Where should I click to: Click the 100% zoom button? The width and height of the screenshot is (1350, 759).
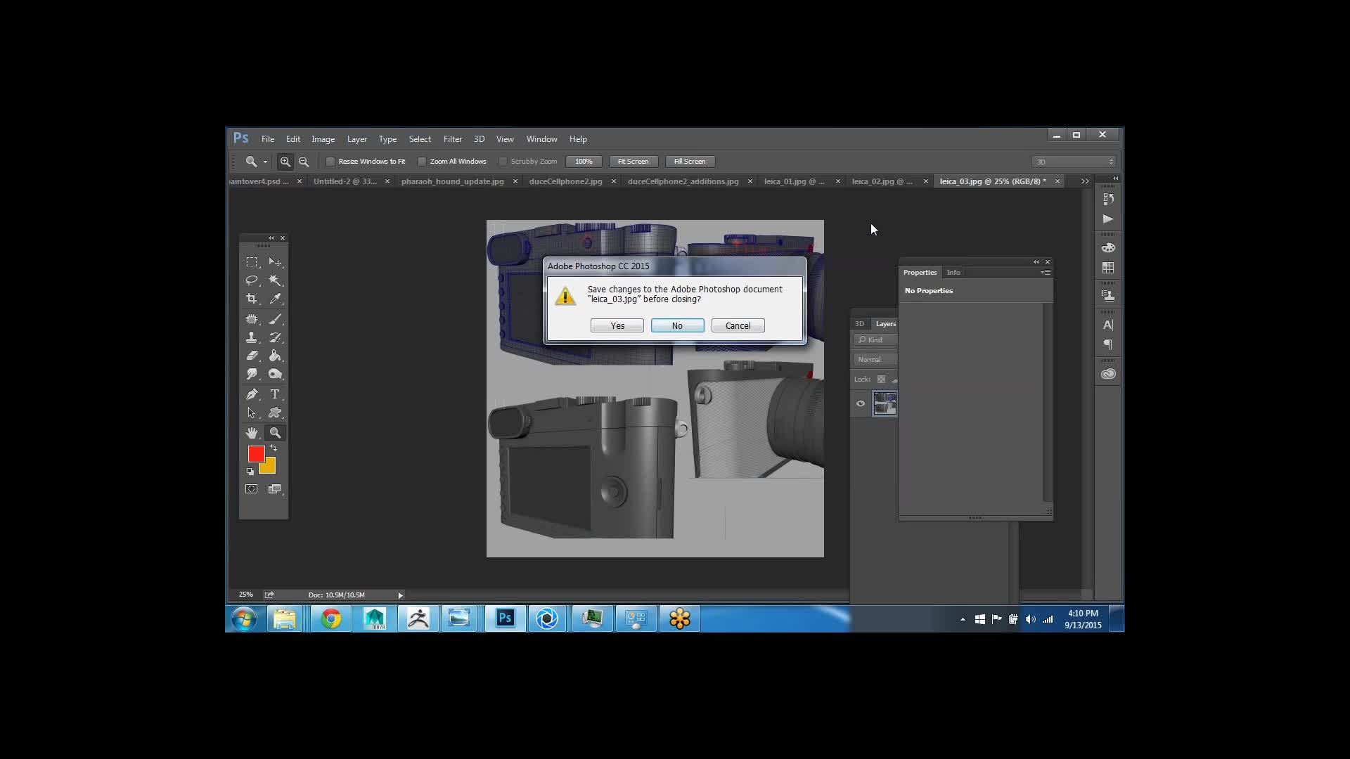pyautogui.click(x=584, y=162)
